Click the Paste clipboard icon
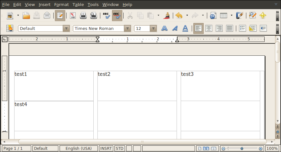This screenshot has height=152, width=281. [x=150, y=15]
